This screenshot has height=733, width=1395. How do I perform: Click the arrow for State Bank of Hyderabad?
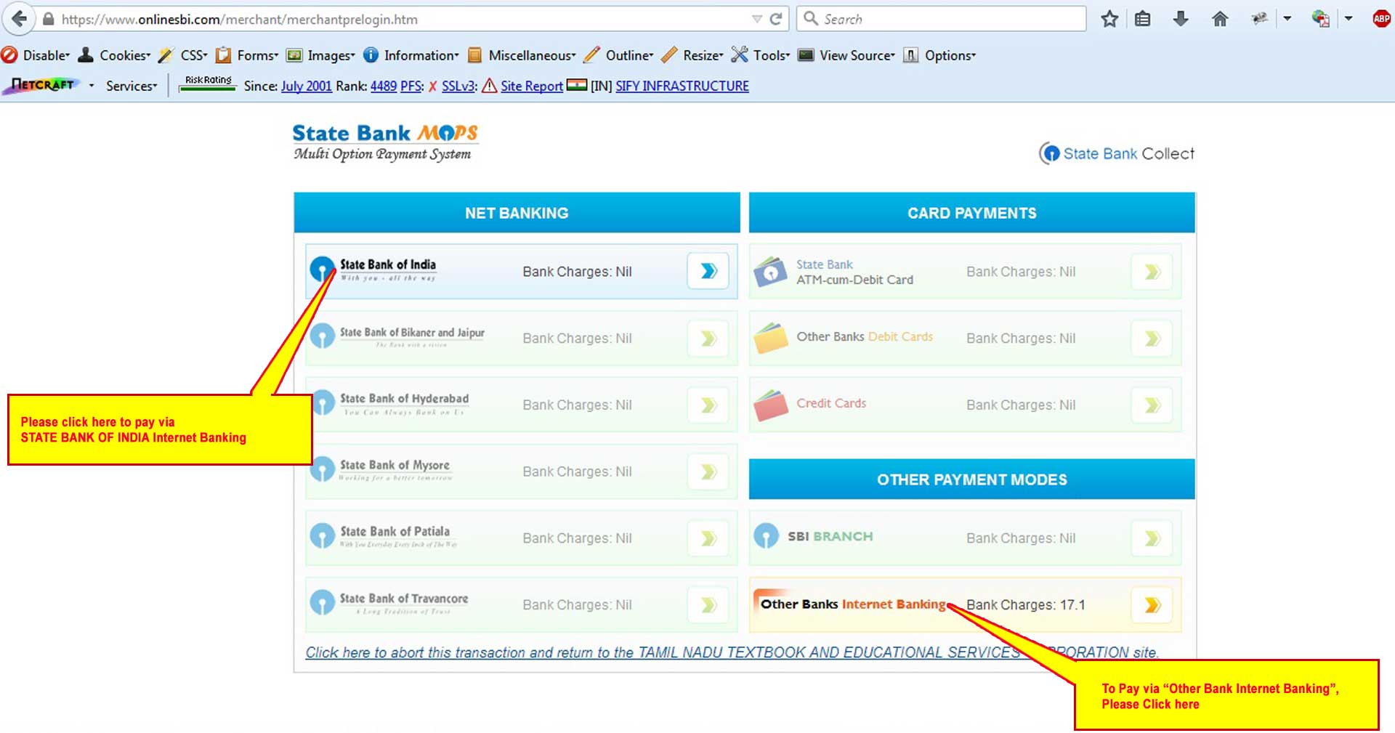(708, 405)
